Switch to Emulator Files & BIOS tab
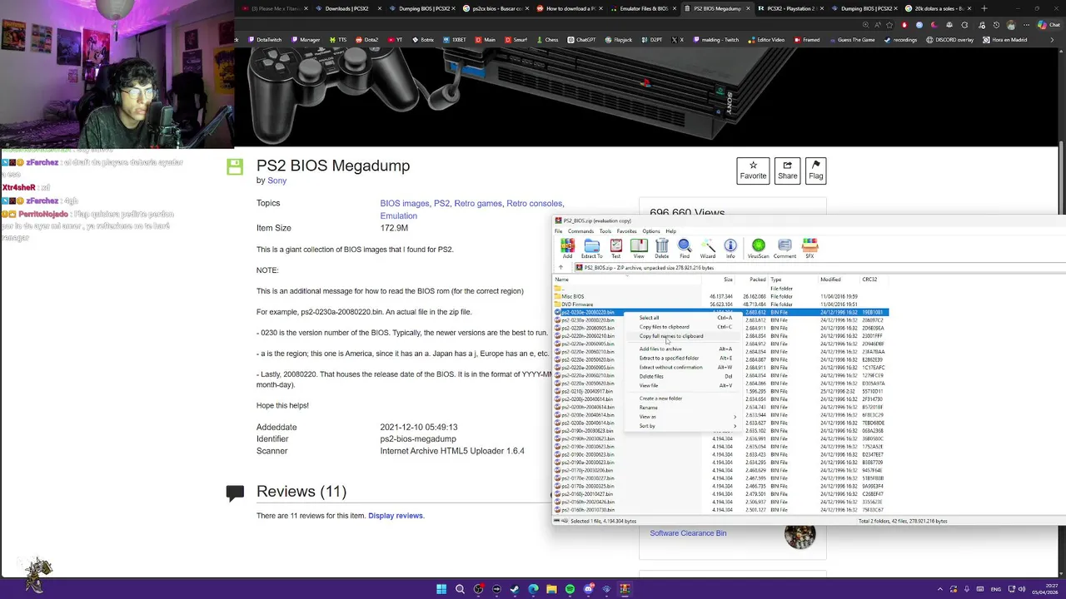The height and width of the screenshot is (599, 1066). (644, 8)
